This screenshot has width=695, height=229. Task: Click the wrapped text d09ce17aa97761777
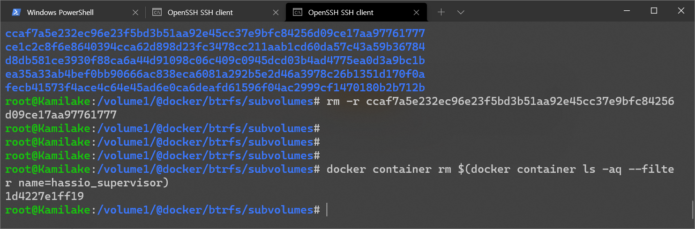(61, 115)
